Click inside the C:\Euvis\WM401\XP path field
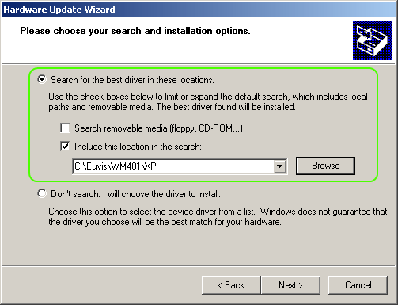Image resolution: width=398 pixels, height=305 pixels. pyautogui.click(x=173, y=166)
